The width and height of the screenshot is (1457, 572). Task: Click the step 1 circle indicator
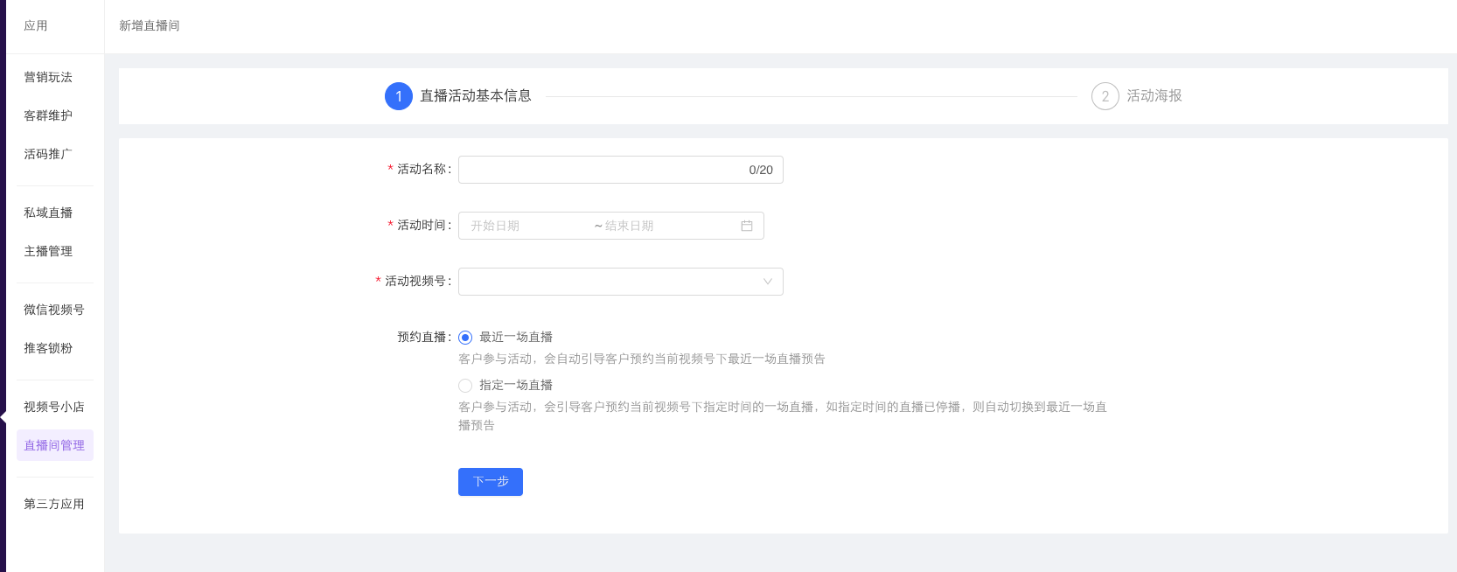pos(399,96)
